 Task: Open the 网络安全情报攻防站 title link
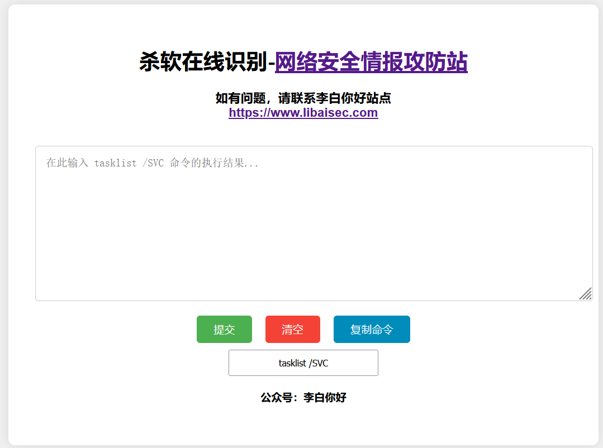coord(371,62)
